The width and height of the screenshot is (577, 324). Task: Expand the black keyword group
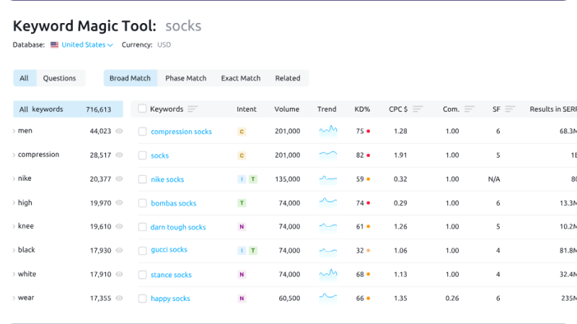coord(14,250)
